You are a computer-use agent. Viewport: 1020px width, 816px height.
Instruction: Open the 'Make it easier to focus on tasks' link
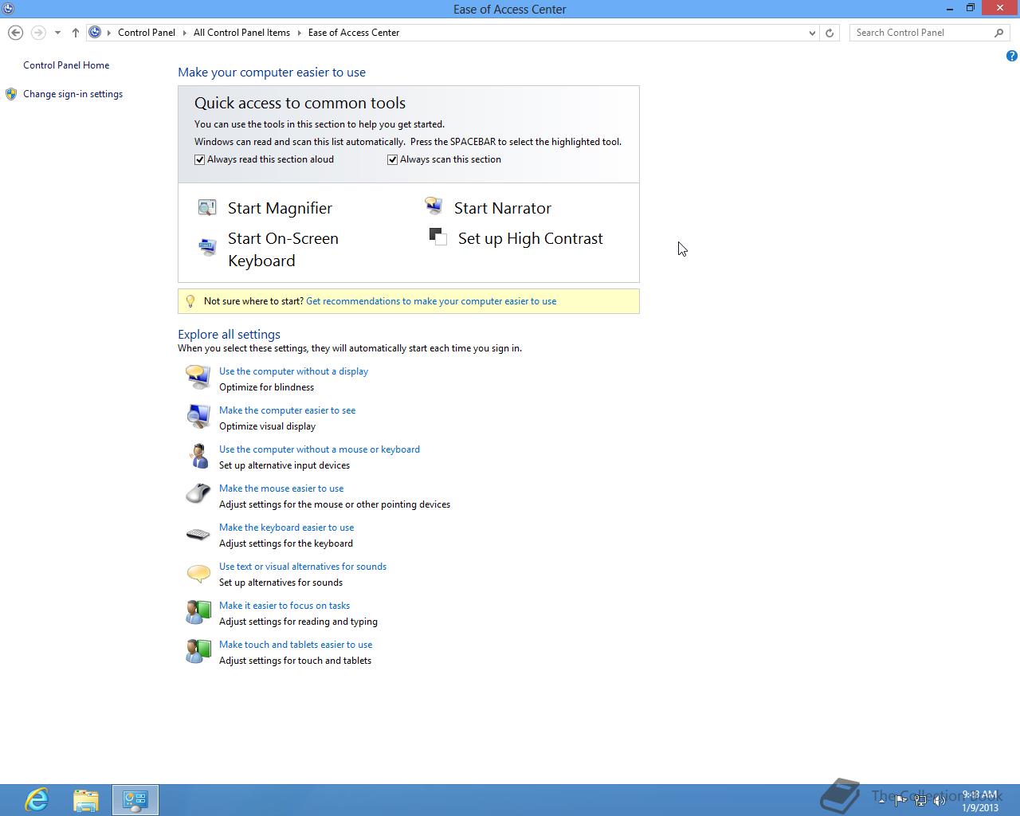(284, 606)
